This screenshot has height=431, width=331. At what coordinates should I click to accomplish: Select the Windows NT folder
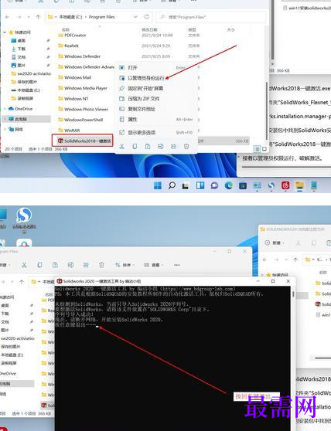[77, 99]
